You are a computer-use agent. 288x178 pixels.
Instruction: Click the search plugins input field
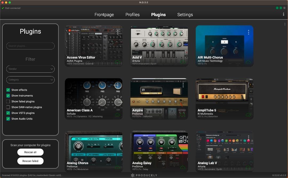pyautogui.click(x=30, y=46)
